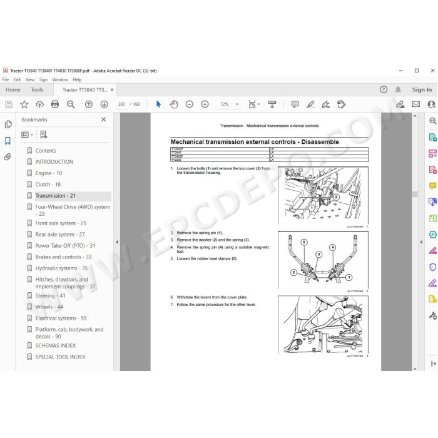Open the Window menu
438x438 pixels.
60,79
